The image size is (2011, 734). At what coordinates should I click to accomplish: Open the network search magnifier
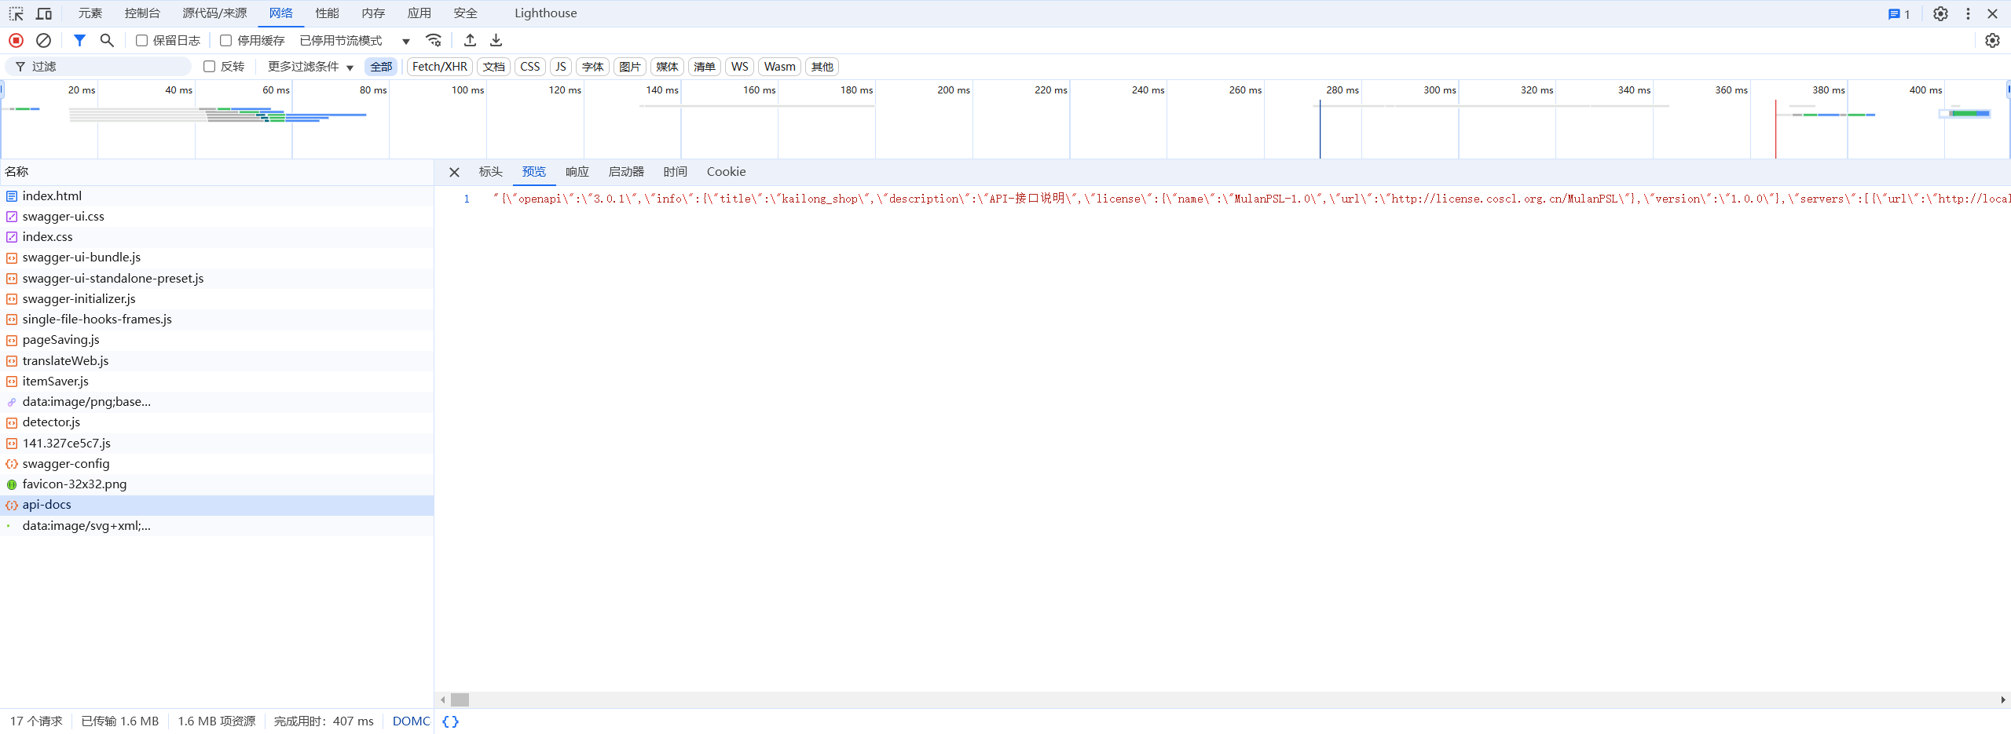pyautogui.click(x=107, y=41)
